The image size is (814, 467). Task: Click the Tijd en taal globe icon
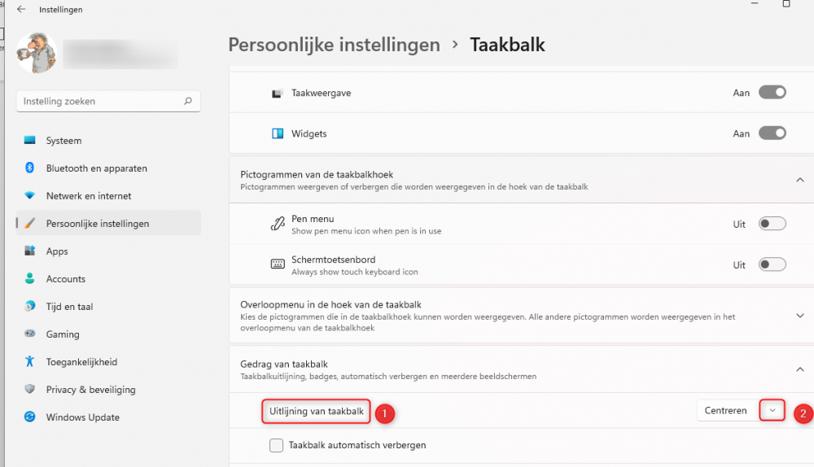pos(30,307)
